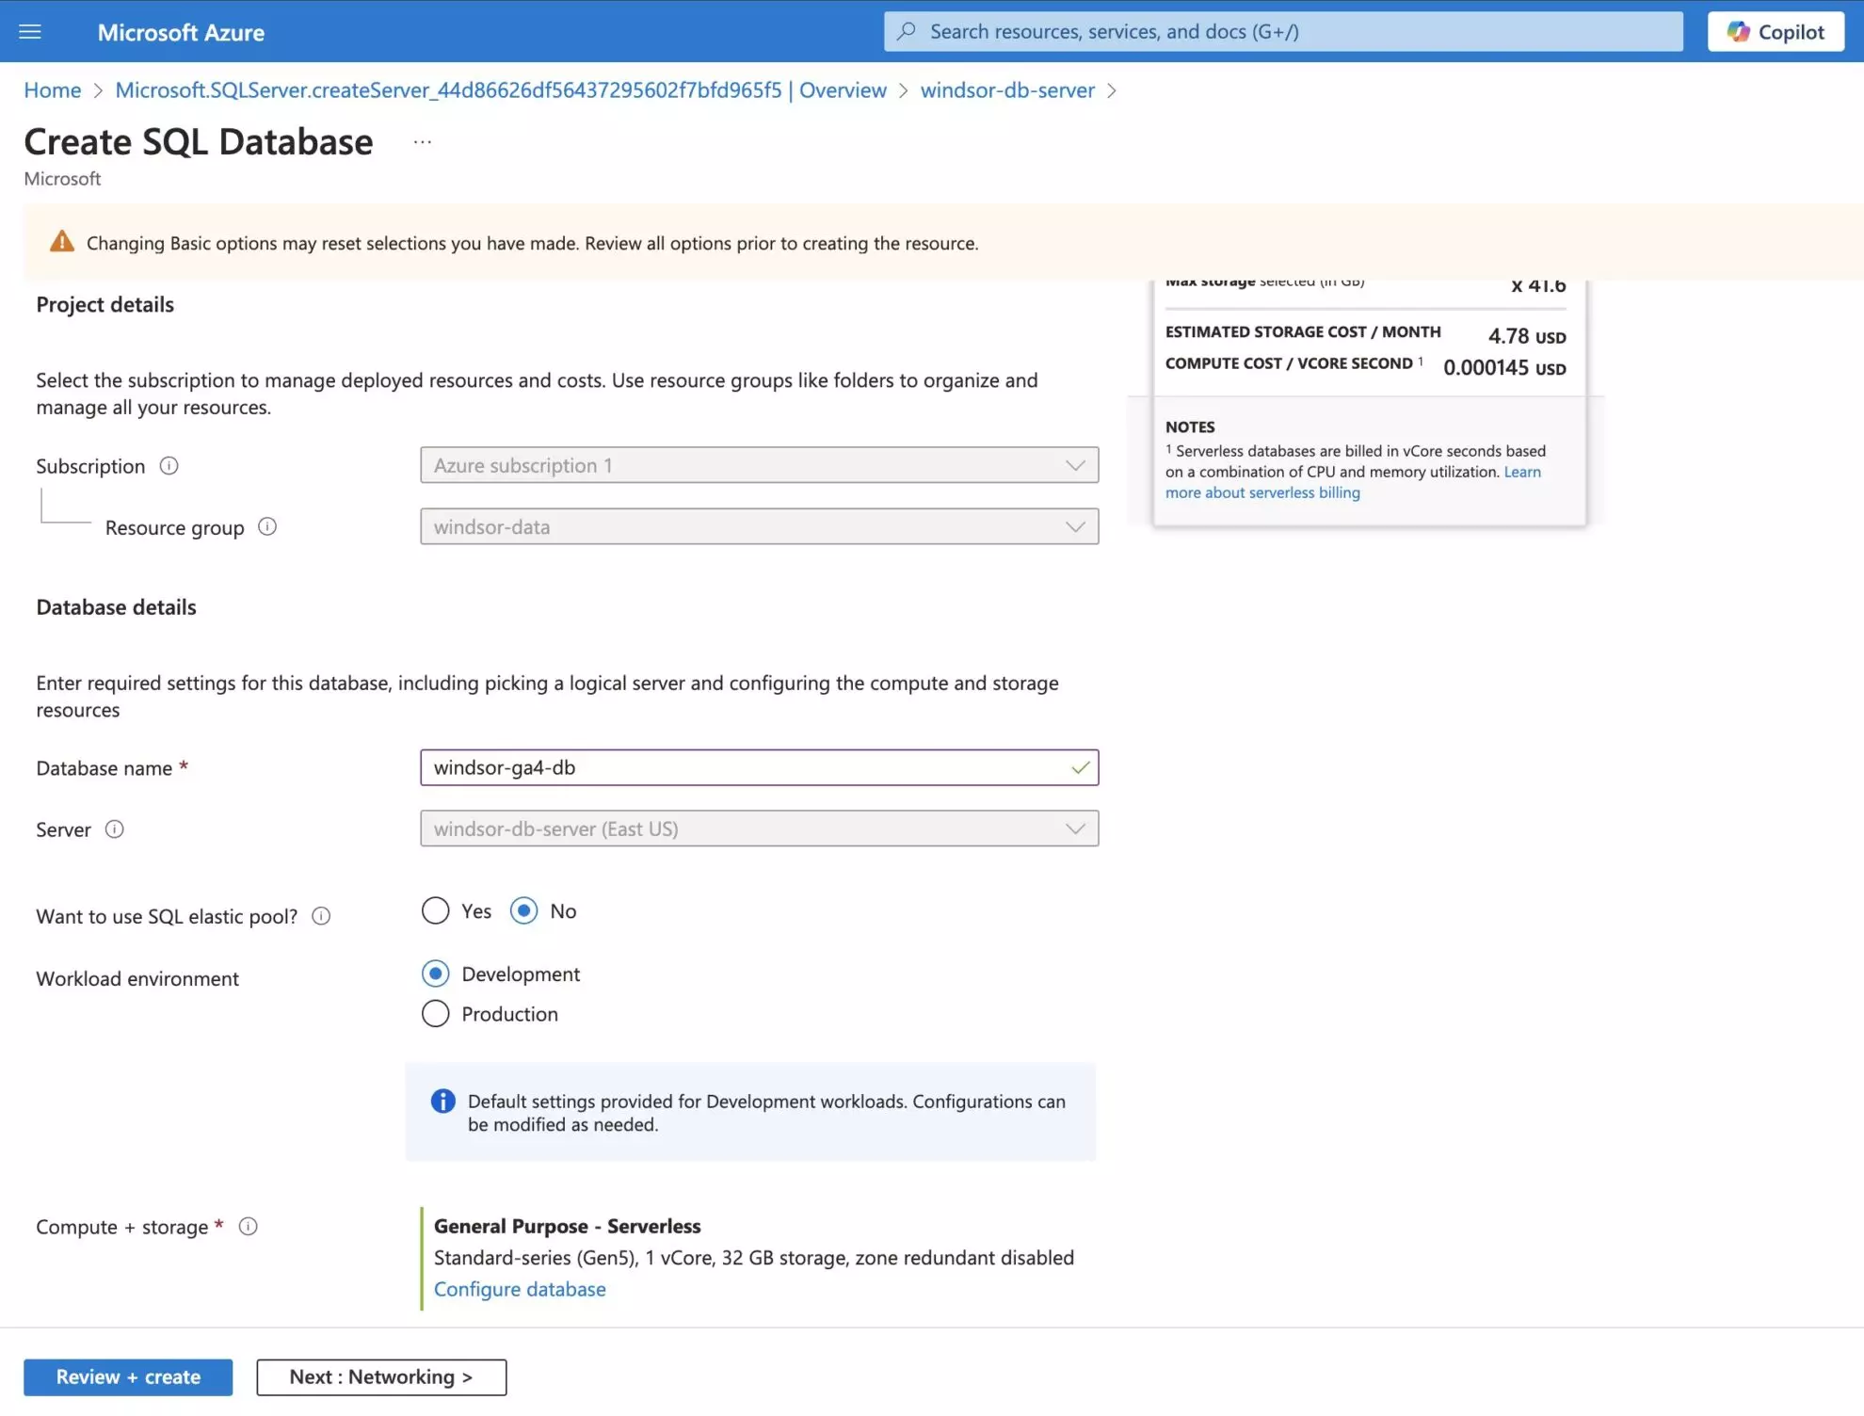The height and width of the screenshot is (1416, 1864).
Task: Click the Workload environment label
Action: point(137,979)
